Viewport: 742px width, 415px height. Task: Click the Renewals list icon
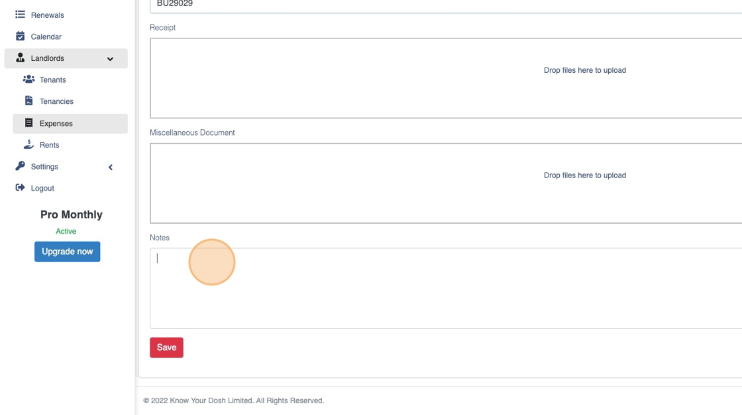[x=20, y=15]
